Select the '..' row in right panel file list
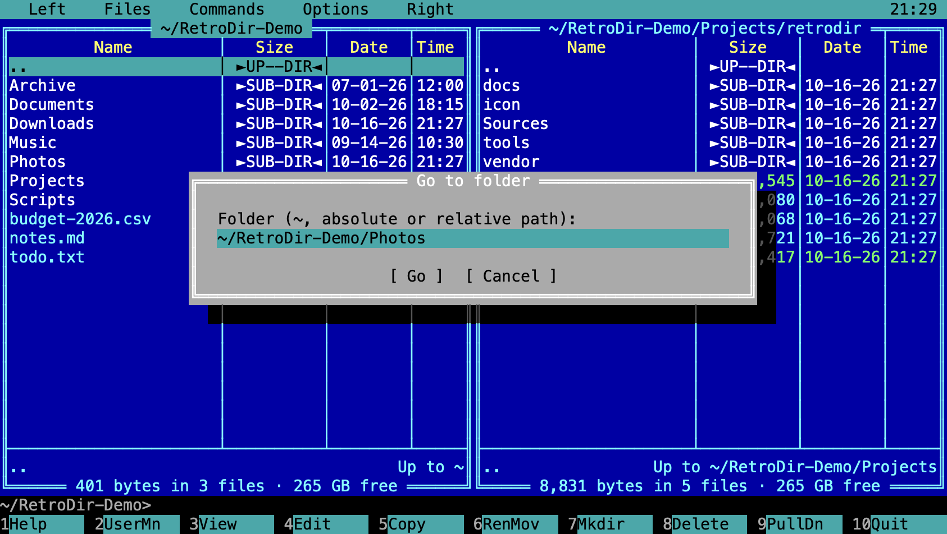The image size is (947, 534). [x=710, y=67]
